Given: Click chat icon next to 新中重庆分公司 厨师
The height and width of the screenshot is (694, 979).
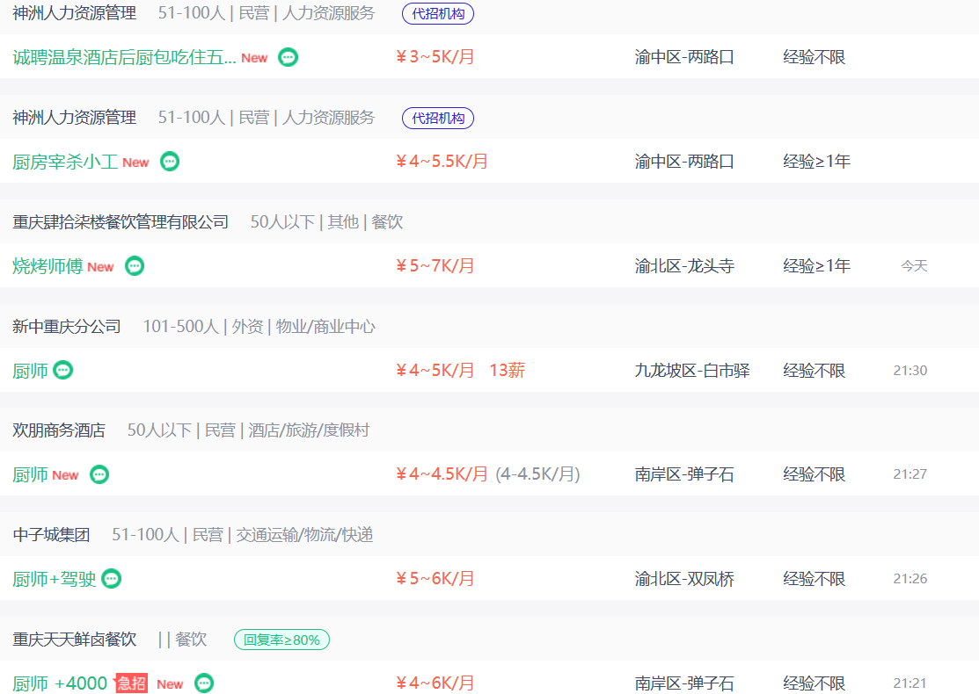Looking at the screenshot, I should 63,371.
